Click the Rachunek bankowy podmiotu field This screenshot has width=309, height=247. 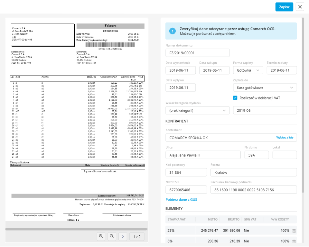point(253,190)
